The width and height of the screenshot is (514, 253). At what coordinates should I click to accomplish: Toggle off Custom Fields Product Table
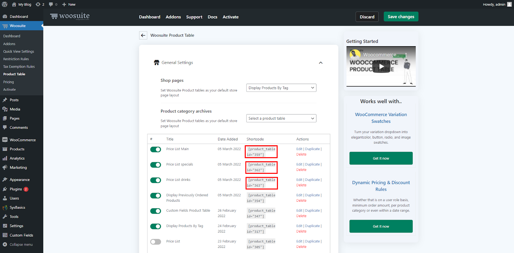[156, 211]
